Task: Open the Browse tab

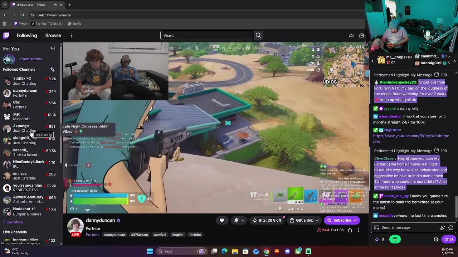Action: tap(53, 35)
